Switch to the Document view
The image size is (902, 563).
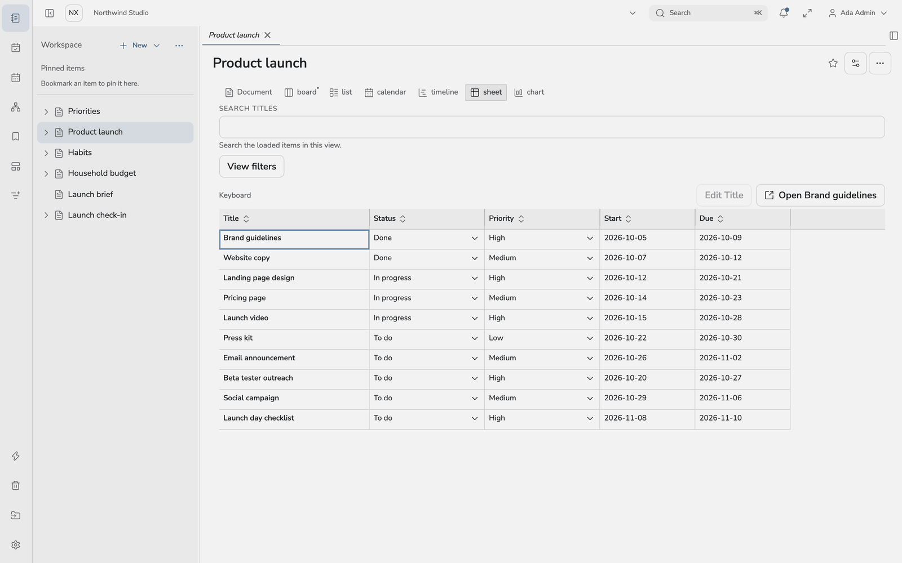point(249,92)
